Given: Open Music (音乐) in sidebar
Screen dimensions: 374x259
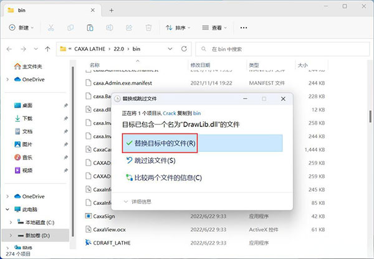Looking at the screenshot, I should pos(24,158).
